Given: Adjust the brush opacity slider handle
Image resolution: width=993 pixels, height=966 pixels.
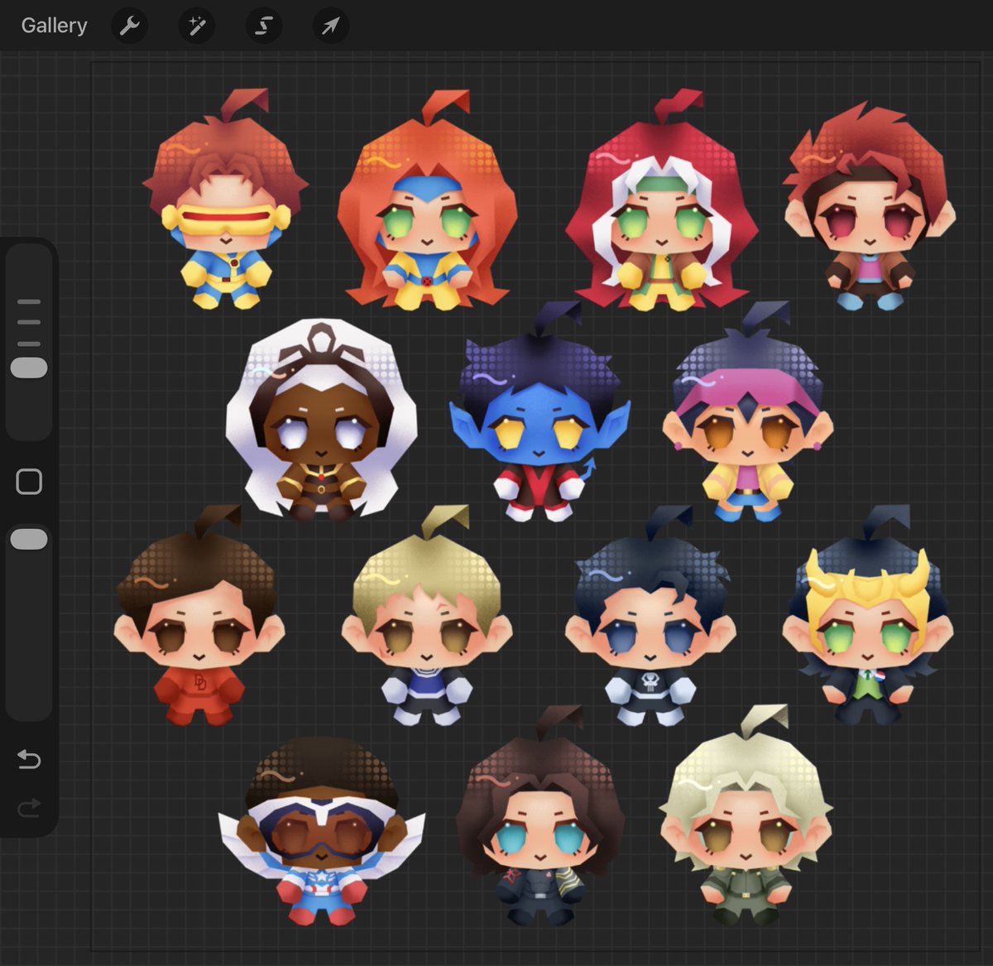Looking at the screenshot, I should [x=29, y=540].
